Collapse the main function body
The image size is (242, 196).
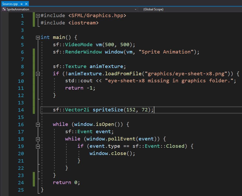[37, 37]
